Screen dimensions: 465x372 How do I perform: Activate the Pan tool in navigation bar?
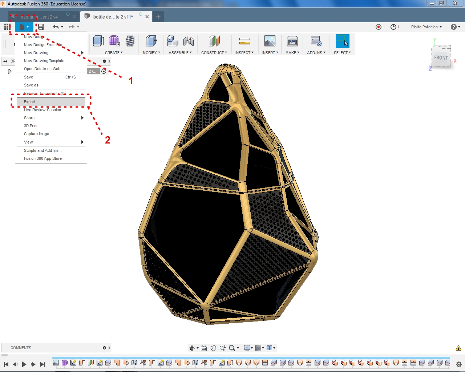[x=213, y=348]
